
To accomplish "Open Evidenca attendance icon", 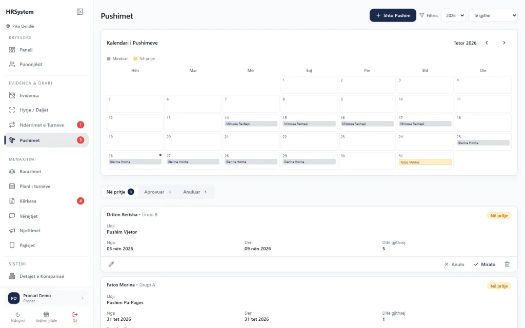I will coord(12,95).
